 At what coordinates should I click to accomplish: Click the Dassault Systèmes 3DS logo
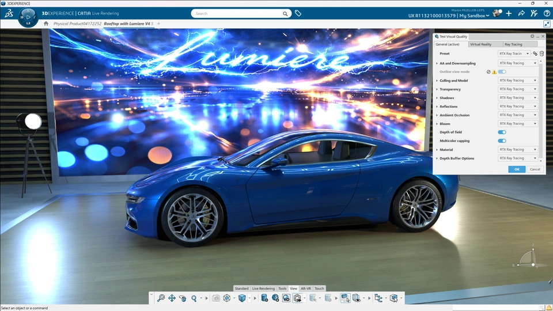pyautogui.click(x=9, y=13)
